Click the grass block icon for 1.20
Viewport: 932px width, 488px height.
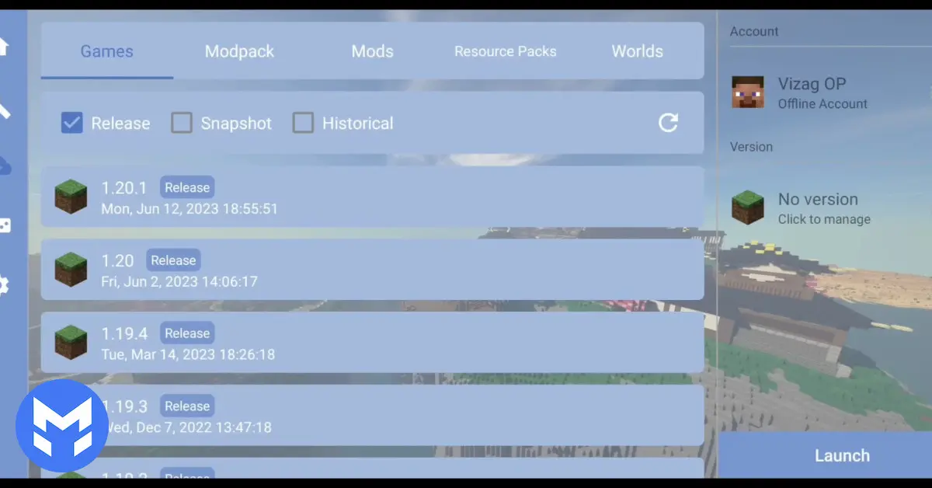[x=71, y=270]
